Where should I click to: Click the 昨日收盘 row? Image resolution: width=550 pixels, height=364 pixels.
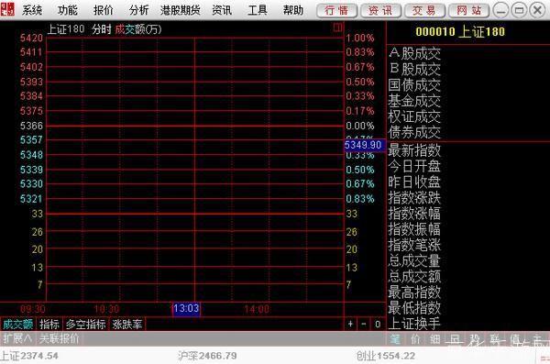point(414,182)
